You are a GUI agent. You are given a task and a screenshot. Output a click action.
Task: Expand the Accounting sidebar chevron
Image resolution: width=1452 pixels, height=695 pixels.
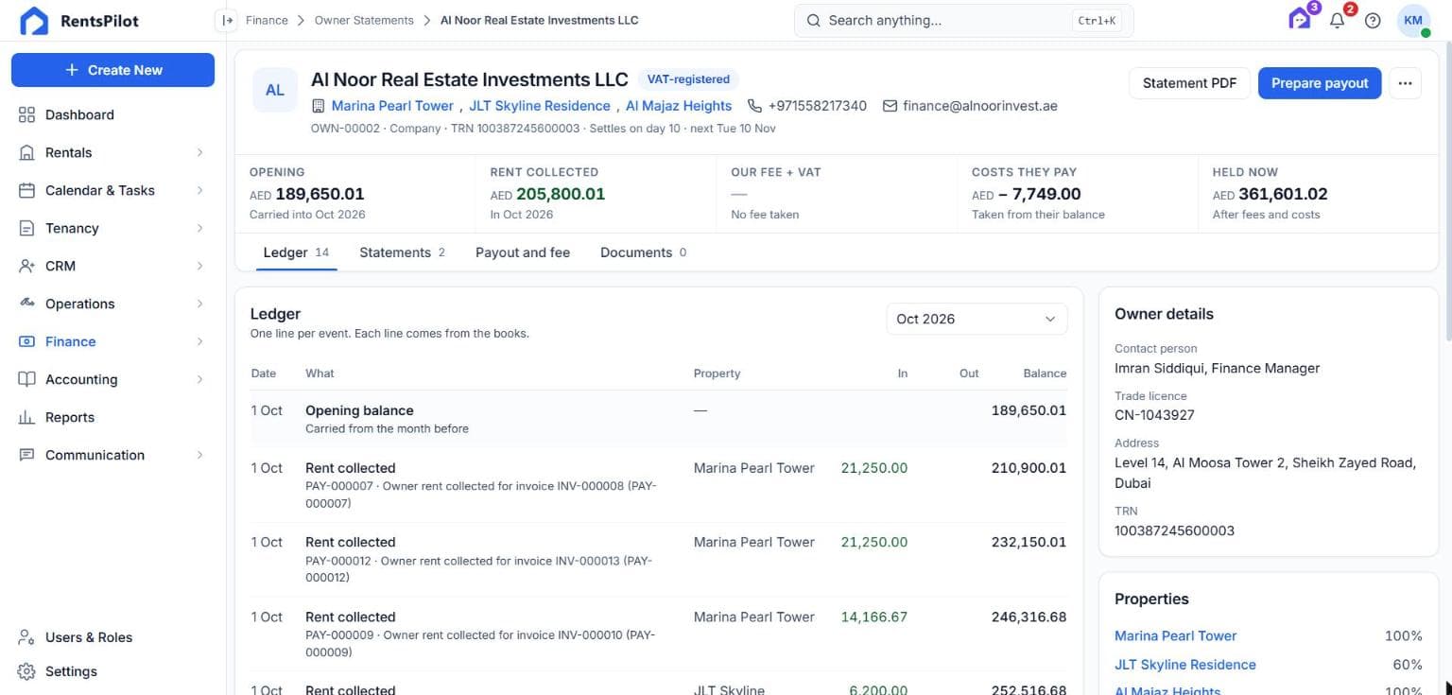coord(199,379)
